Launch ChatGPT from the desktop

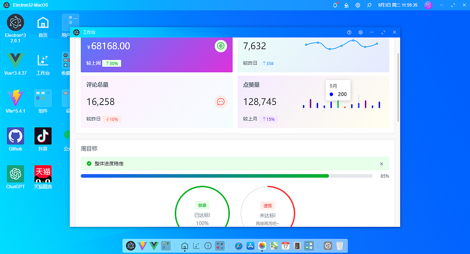(15, 174)
